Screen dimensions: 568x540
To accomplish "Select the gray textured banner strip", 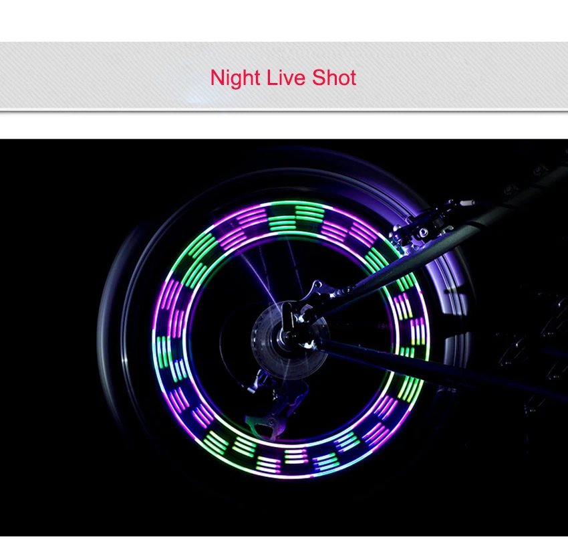I will click(x=284, y=76).
